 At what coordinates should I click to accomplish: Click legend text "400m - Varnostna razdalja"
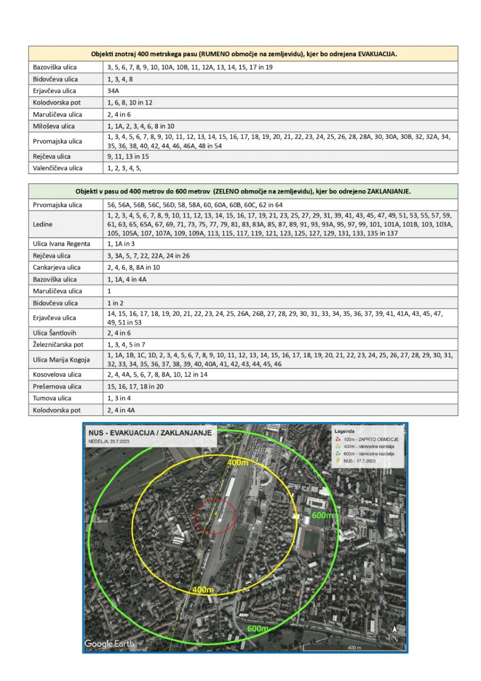(369, 447)
